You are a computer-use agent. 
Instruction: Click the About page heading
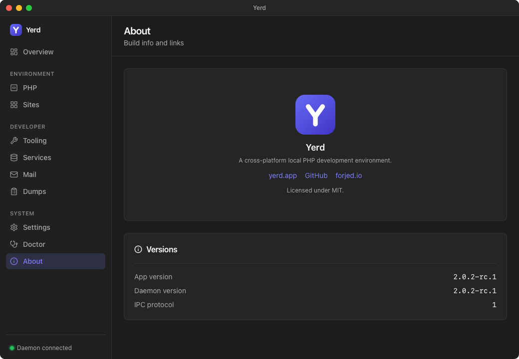pos(137,31)
